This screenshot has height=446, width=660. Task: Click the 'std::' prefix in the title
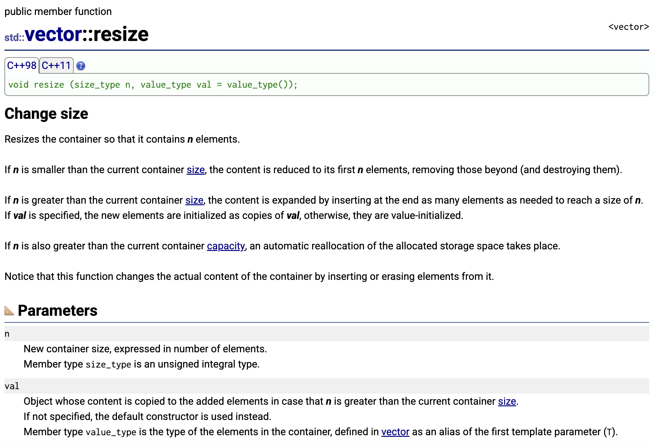[x=14, y=37]
